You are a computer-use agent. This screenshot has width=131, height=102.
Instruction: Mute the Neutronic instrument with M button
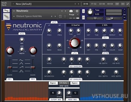(x=84, y=18)
